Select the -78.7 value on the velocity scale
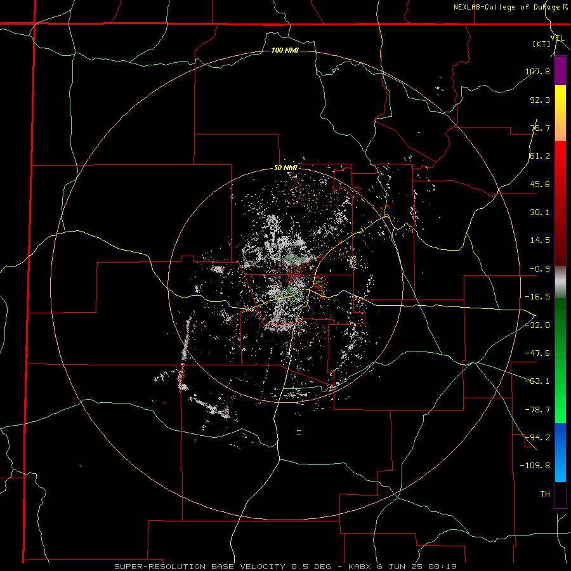571x571 pixels. point(537,410)
